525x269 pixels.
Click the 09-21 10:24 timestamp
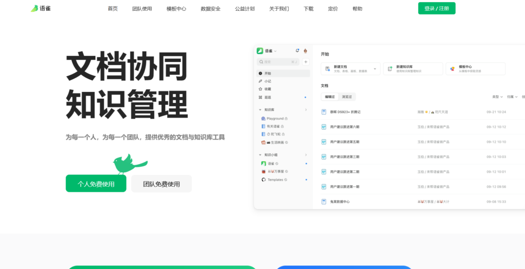(496, 112)
